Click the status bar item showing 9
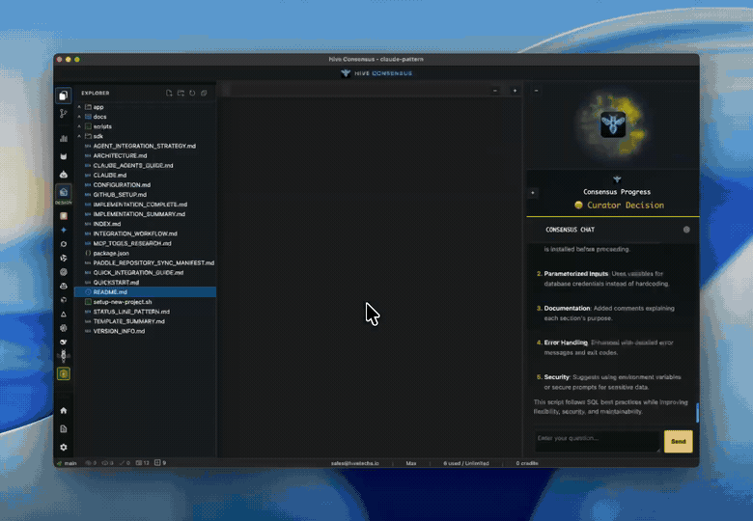The image size is (753, 521). click(x=160, y=463)
